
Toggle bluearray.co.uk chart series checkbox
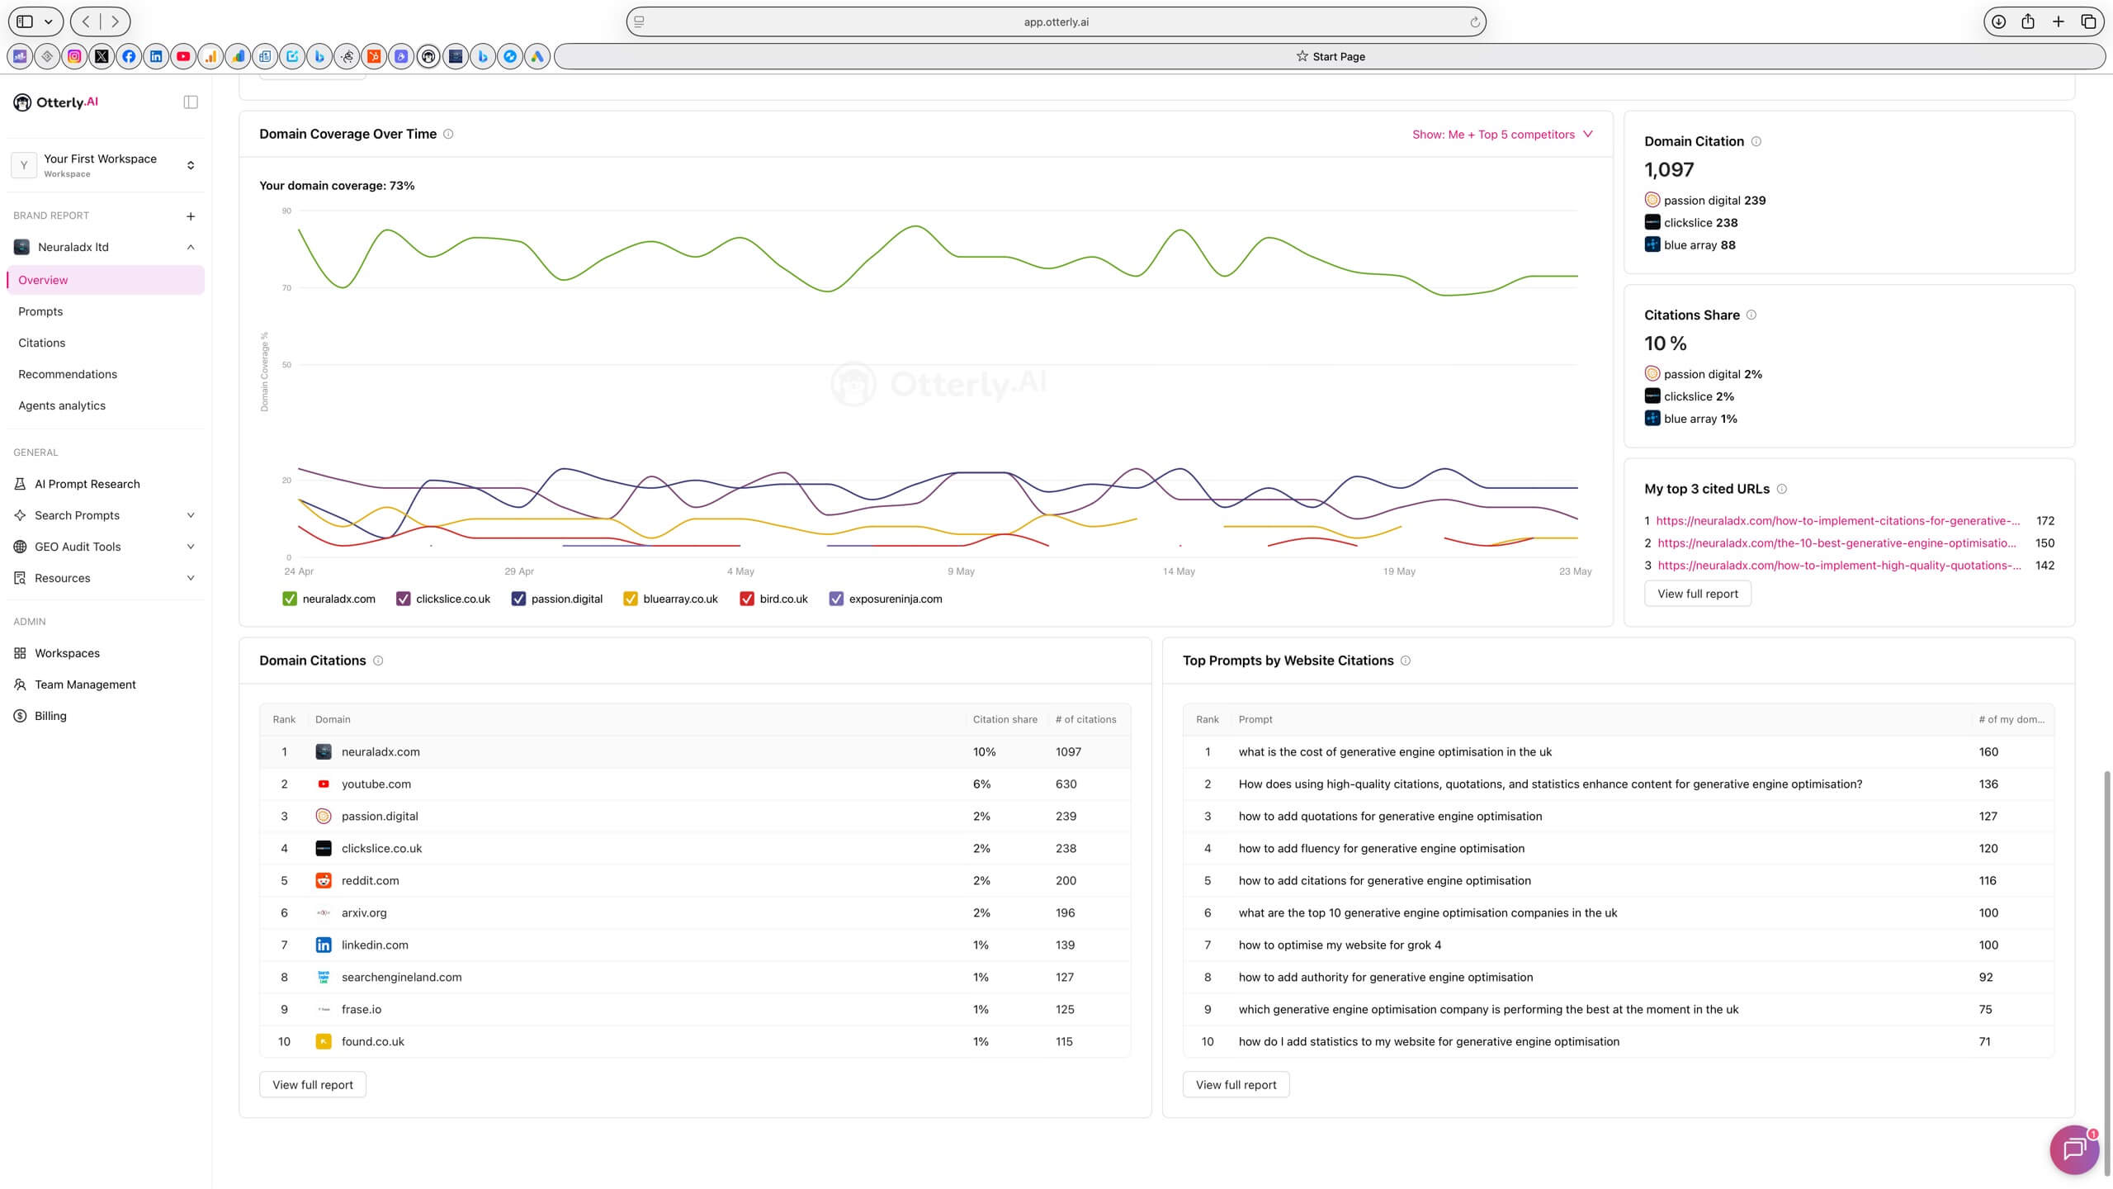[630, 599]
